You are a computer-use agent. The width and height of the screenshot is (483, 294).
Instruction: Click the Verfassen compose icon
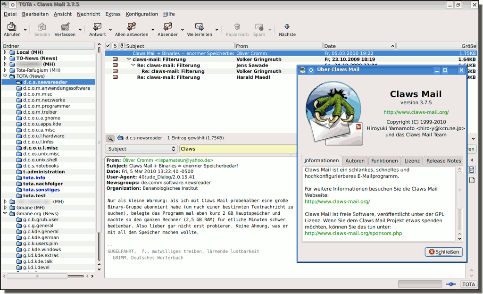(65, 27)
